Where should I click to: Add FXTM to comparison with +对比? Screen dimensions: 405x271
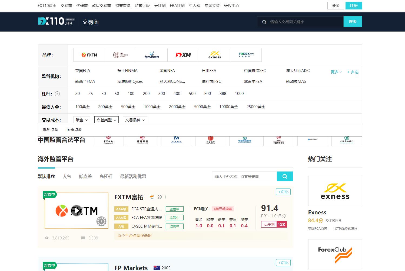[283, 192]
